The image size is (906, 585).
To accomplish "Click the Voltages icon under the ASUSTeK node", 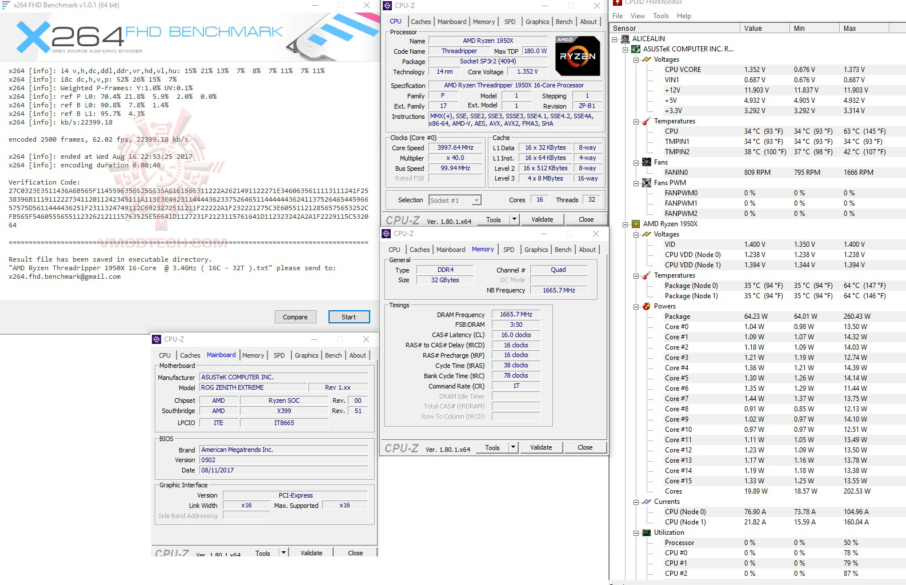I will (646, 59).
